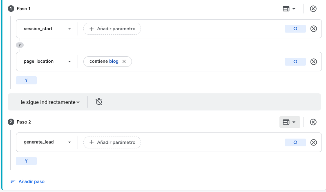Open the Paso 2 panel options dropdown
This screenshot has height=192, width=326.
[289, 122]
